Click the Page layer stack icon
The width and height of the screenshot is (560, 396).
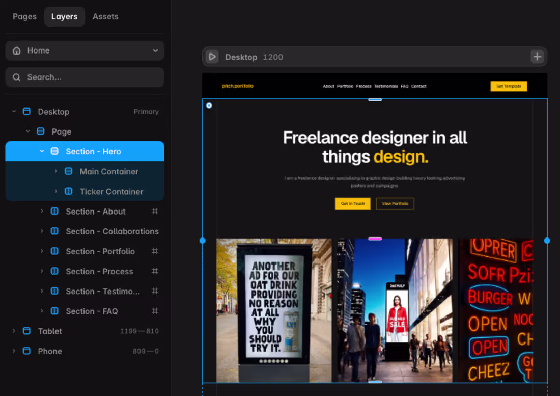[x=40, y=131]
